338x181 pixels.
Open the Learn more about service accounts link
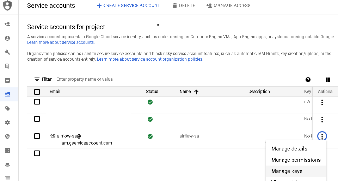click(61, 42)
